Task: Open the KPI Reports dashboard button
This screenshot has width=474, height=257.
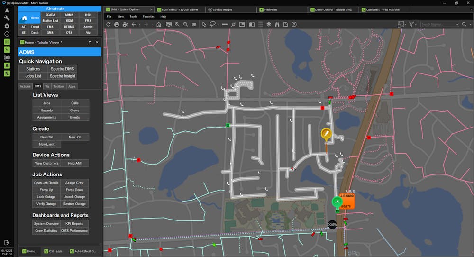Action: (74, 224)
